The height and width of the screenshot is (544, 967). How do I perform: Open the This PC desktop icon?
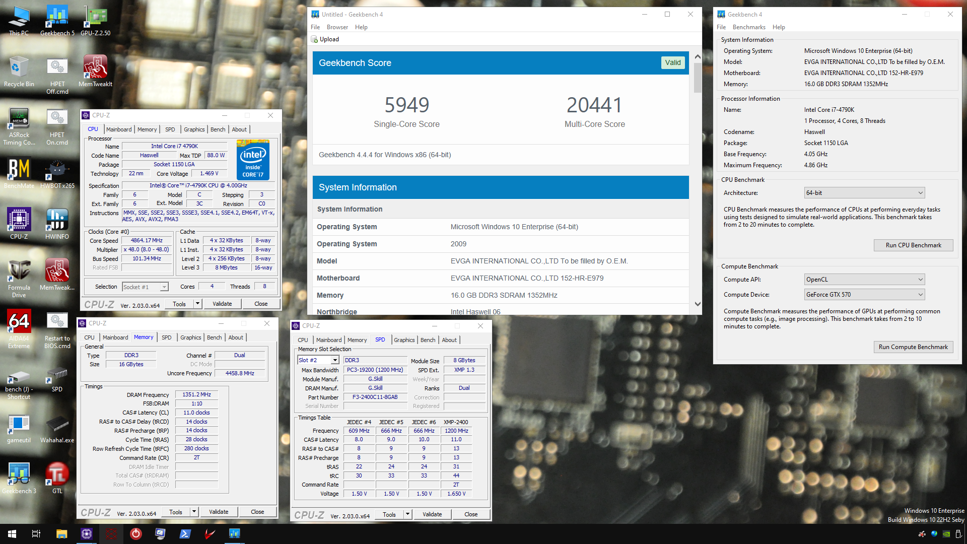[x=19, y=20]
